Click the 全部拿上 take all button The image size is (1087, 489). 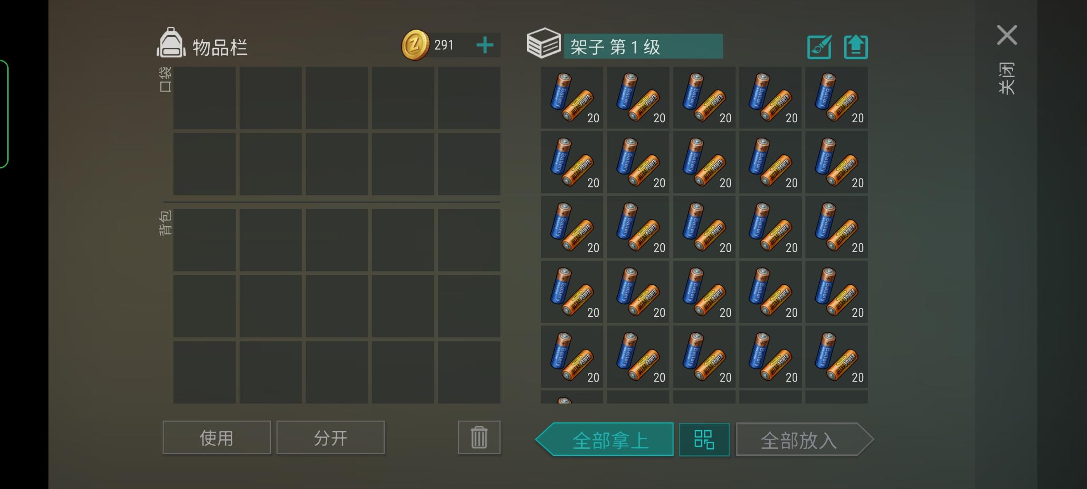click(605, 440)
